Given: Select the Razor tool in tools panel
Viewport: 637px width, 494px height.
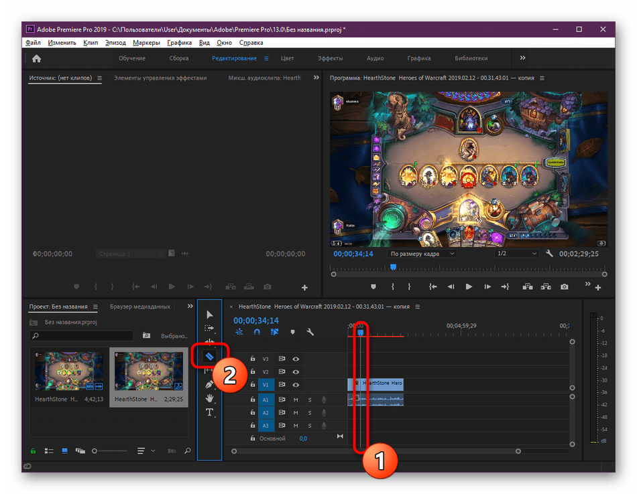Looking at the screenshot, I should (x=209, y=356).
